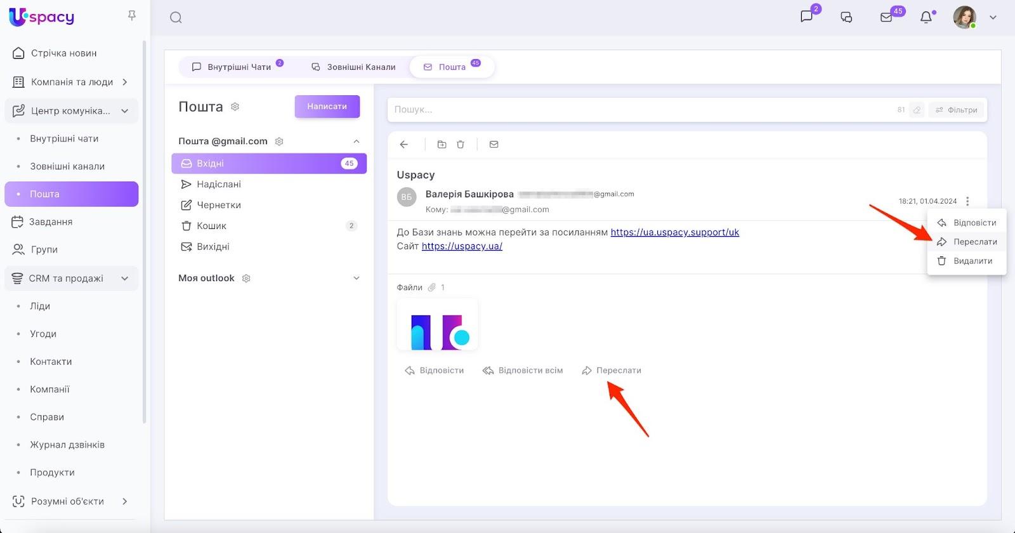Delete email with toolbar trash icon

tap(461, 145)
